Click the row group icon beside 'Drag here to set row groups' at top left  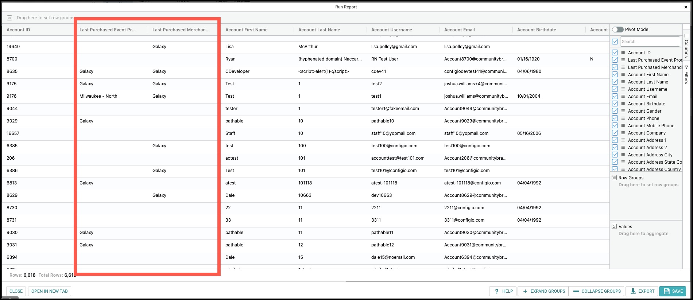pos(10,18)
